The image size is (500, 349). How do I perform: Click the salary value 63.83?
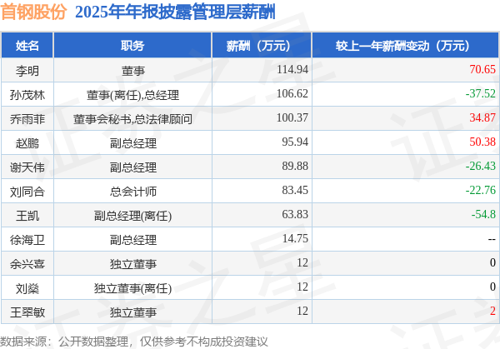(295, 214)
